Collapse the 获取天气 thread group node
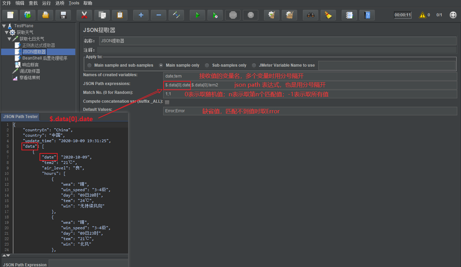This screenshot has width=461, height=267. tap(6, 32)
